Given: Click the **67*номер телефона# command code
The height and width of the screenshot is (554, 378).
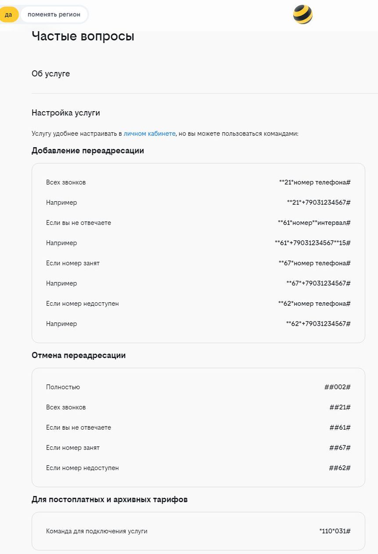Looking at the screenshot, I should pyautogui.click(x=314, y=263).
